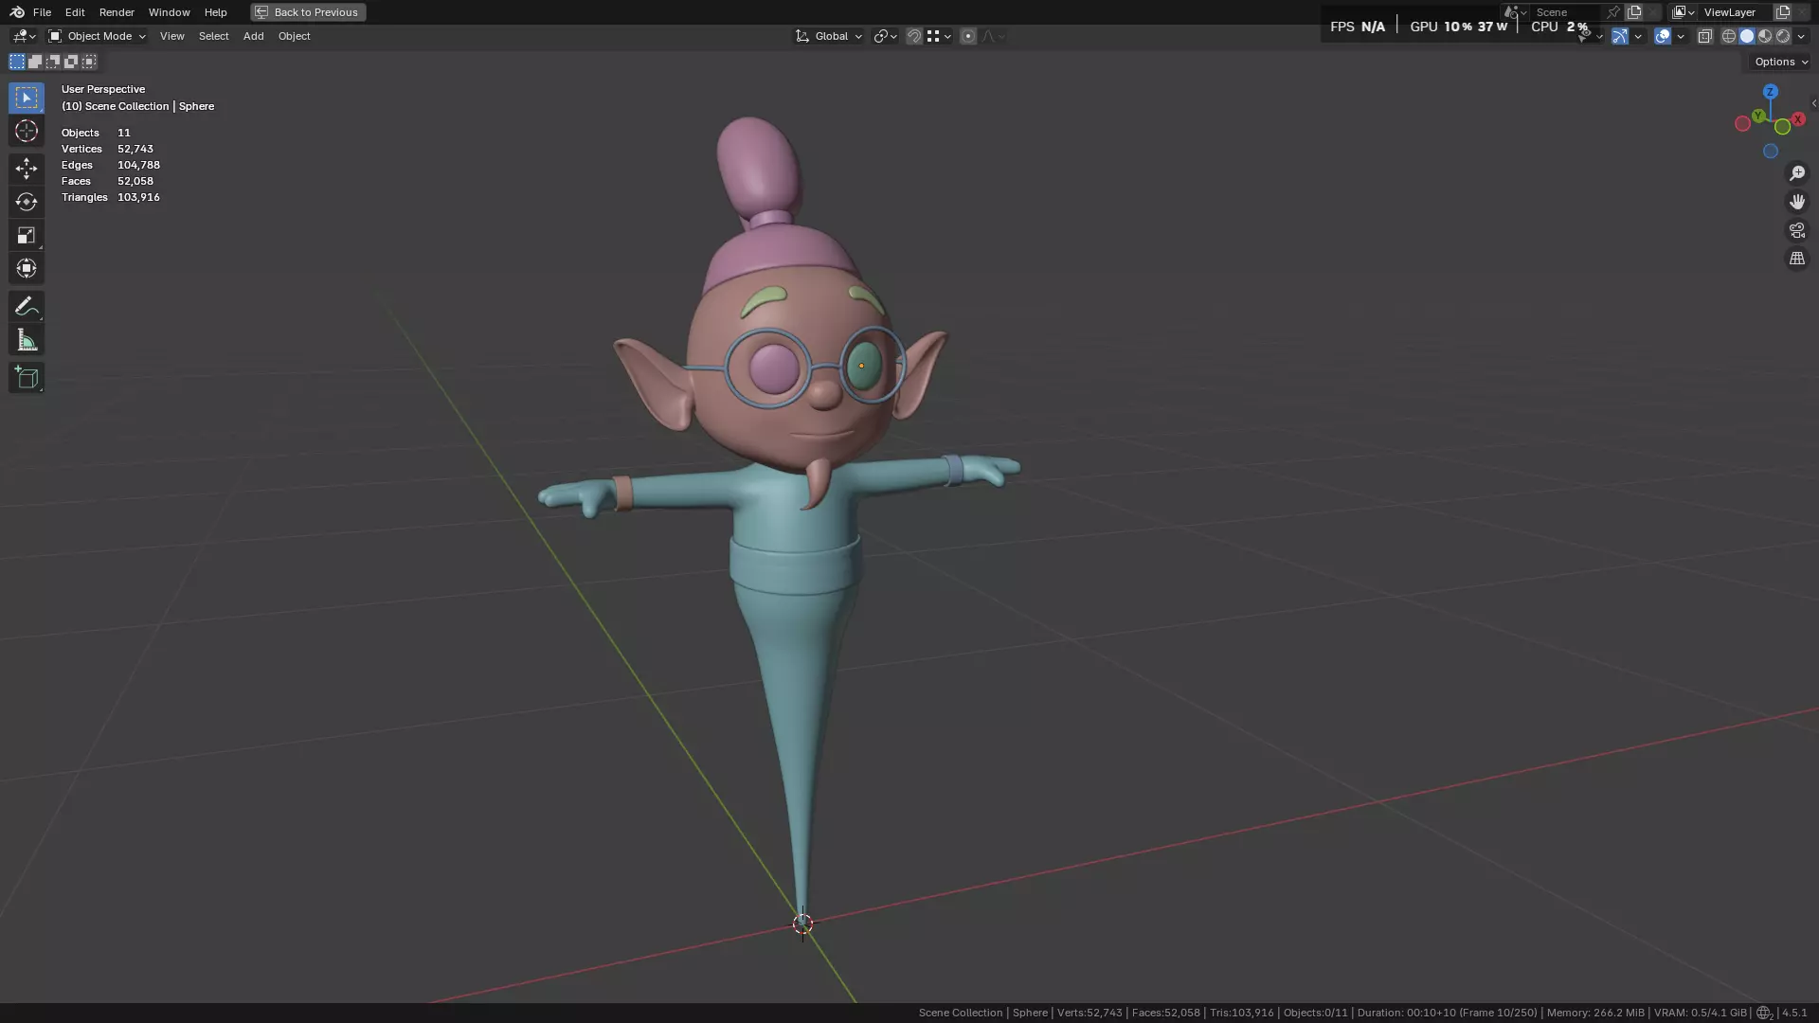The width and height of the screenshot is (1819, 1023).
Task: Select the Annotate pencil tool
Action: tap(27, 306)
